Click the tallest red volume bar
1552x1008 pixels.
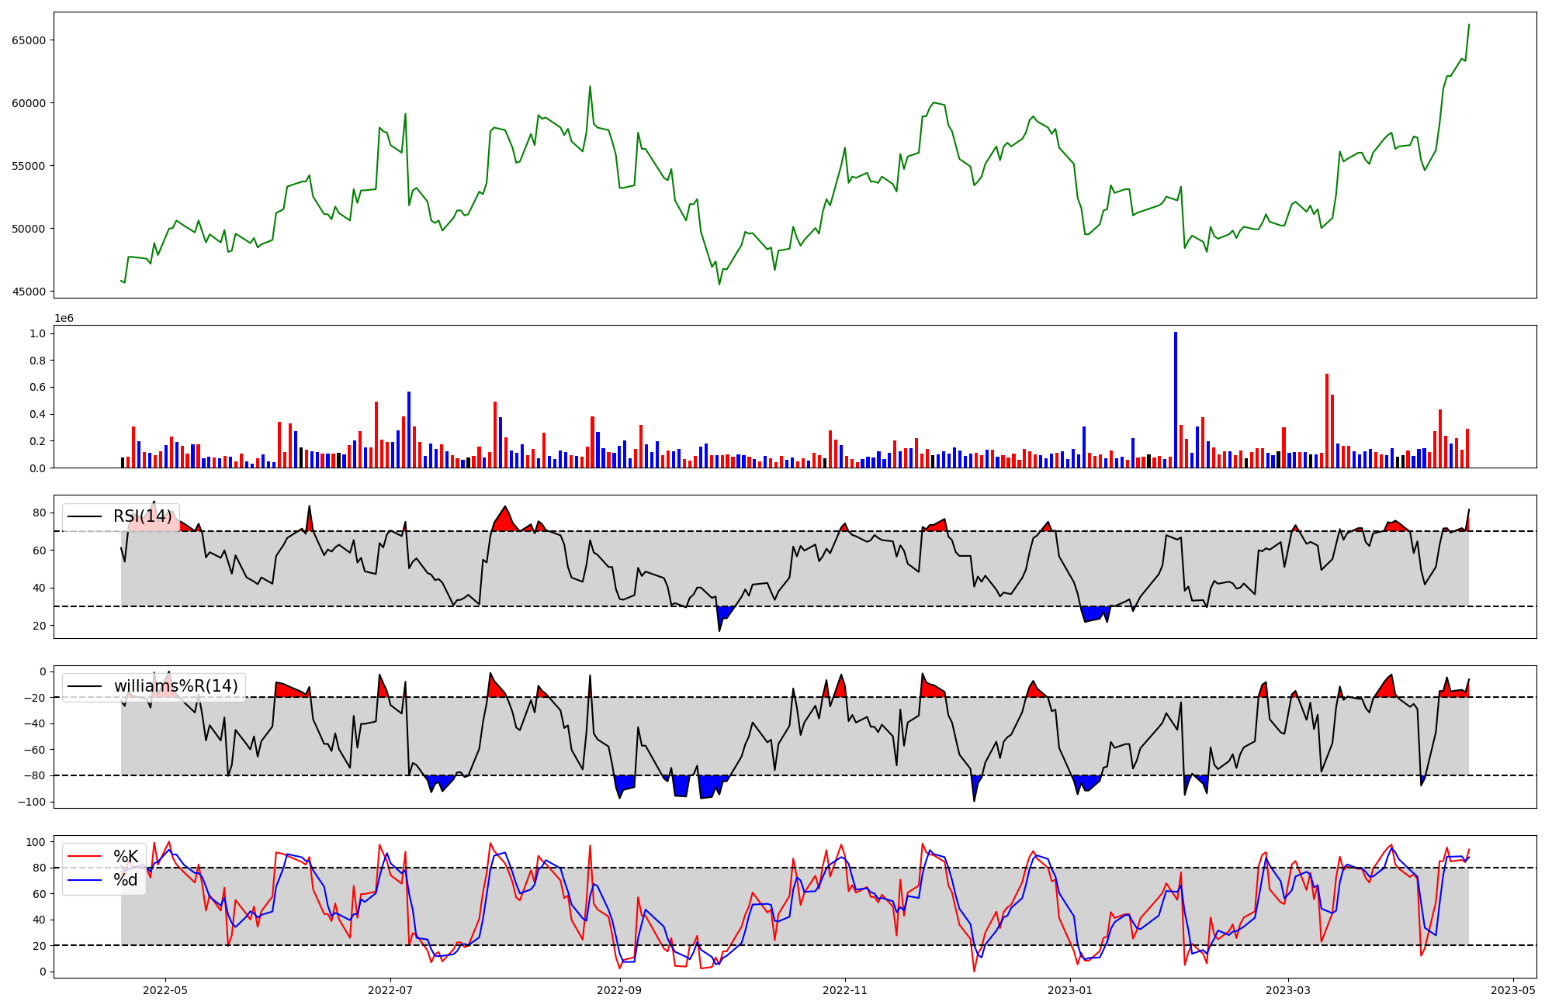[1327, 420]
